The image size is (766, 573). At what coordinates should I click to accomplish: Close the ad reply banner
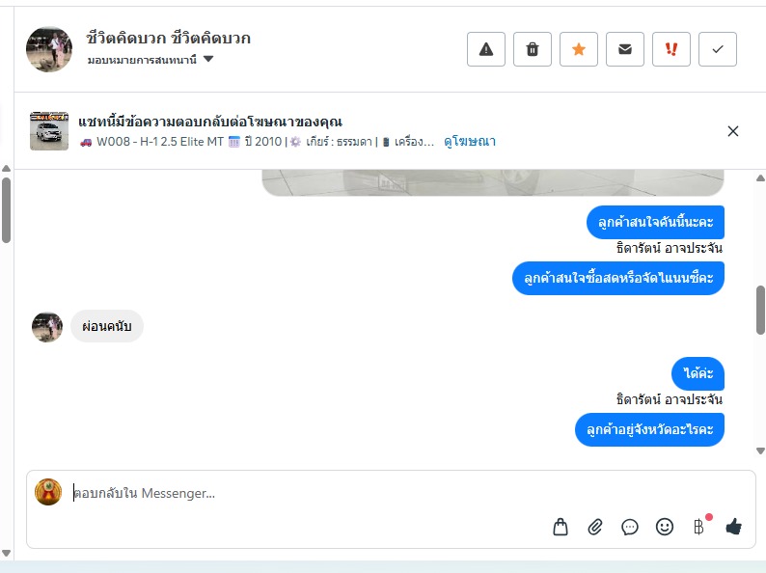(733, 131)
